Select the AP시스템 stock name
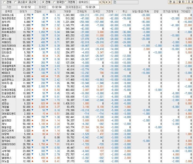The height and width of the screenshot is (164, 193). click(x=6, y=39)
